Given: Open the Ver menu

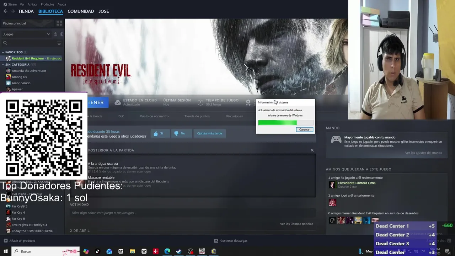Looking at the screenshot, I should coord(22,4).
